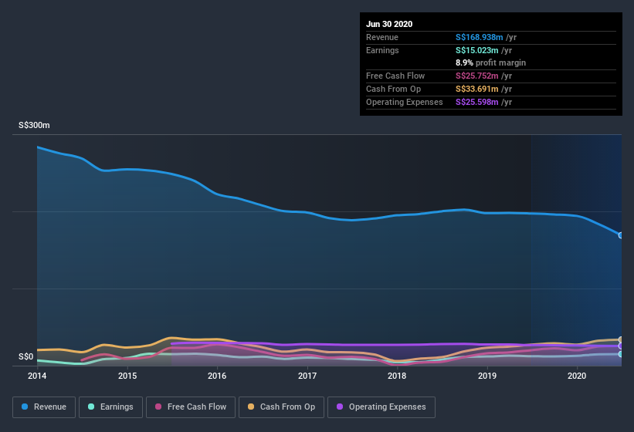The width and height of the screenshot is (634, 432).
Task: Click the 2014 x-axis label
Action: click(x=37, y=376)
